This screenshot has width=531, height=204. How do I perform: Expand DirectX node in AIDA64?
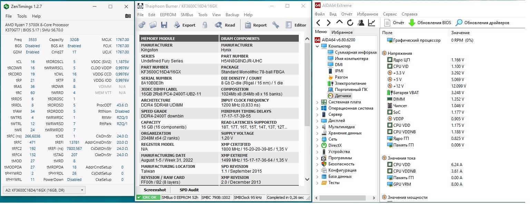(x=317, y=145)
